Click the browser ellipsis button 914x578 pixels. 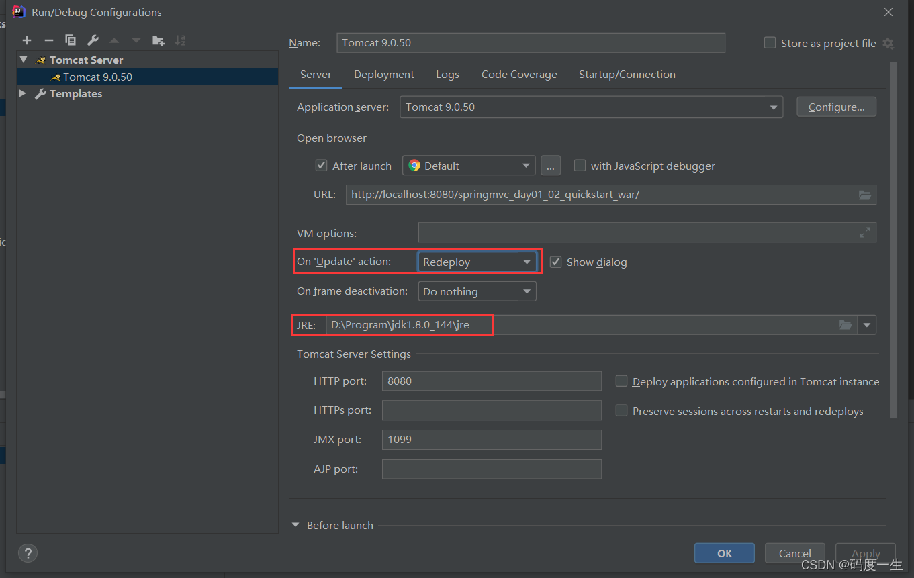550,166
